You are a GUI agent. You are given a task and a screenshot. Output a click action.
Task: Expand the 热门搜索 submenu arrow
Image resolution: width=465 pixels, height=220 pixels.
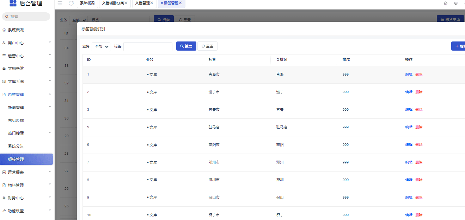coord(50,132)
